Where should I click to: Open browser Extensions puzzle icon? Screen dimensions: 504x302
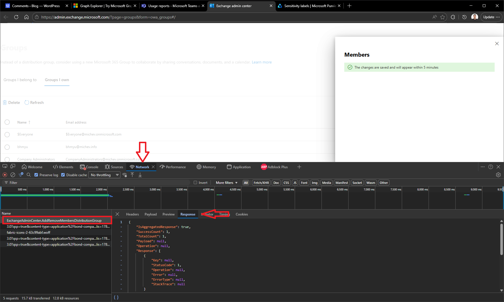coord(453,17)
